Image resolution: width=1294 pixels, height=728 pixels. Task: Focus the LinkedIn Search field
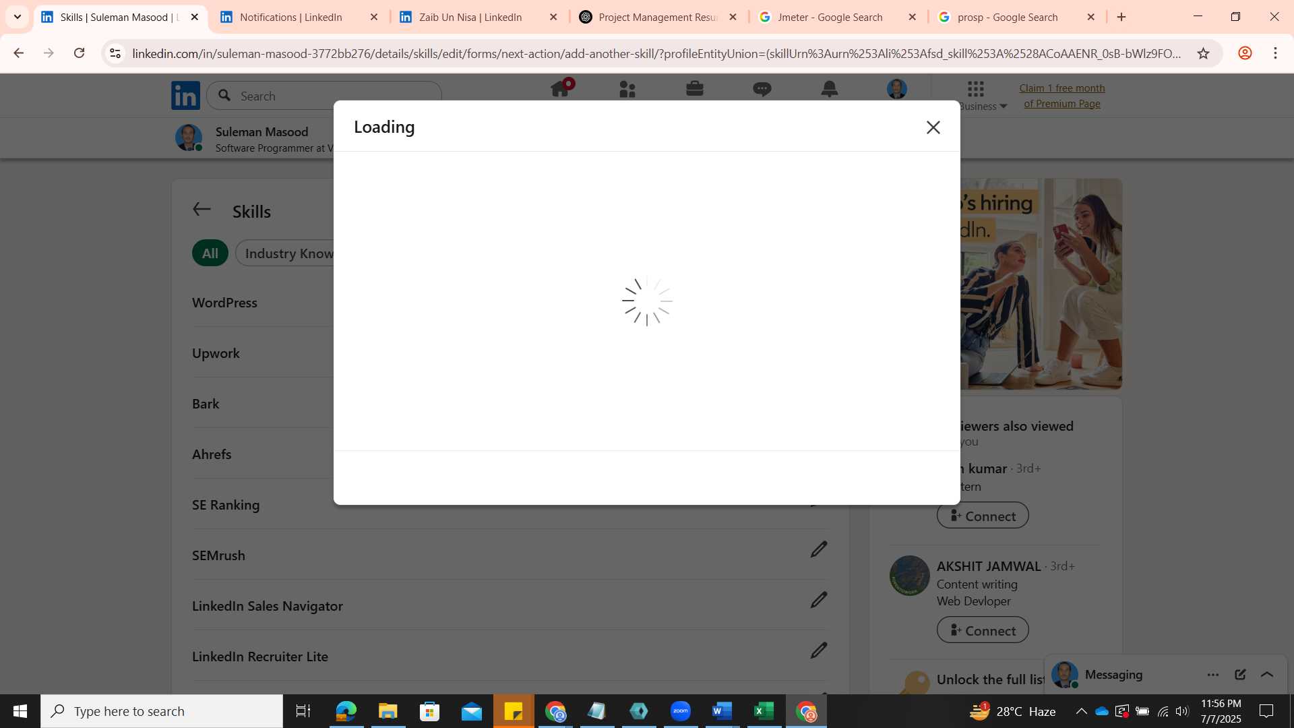[324, 96]
